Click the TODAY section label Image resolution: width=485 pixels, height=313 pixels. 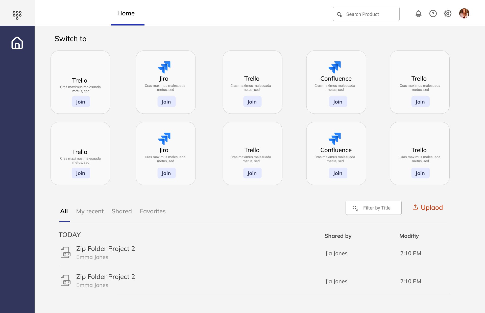70,235
